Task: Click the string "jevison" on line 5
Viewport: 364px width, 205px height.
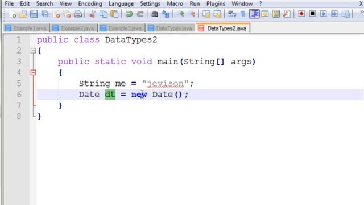Action: [x=166, y=84]
